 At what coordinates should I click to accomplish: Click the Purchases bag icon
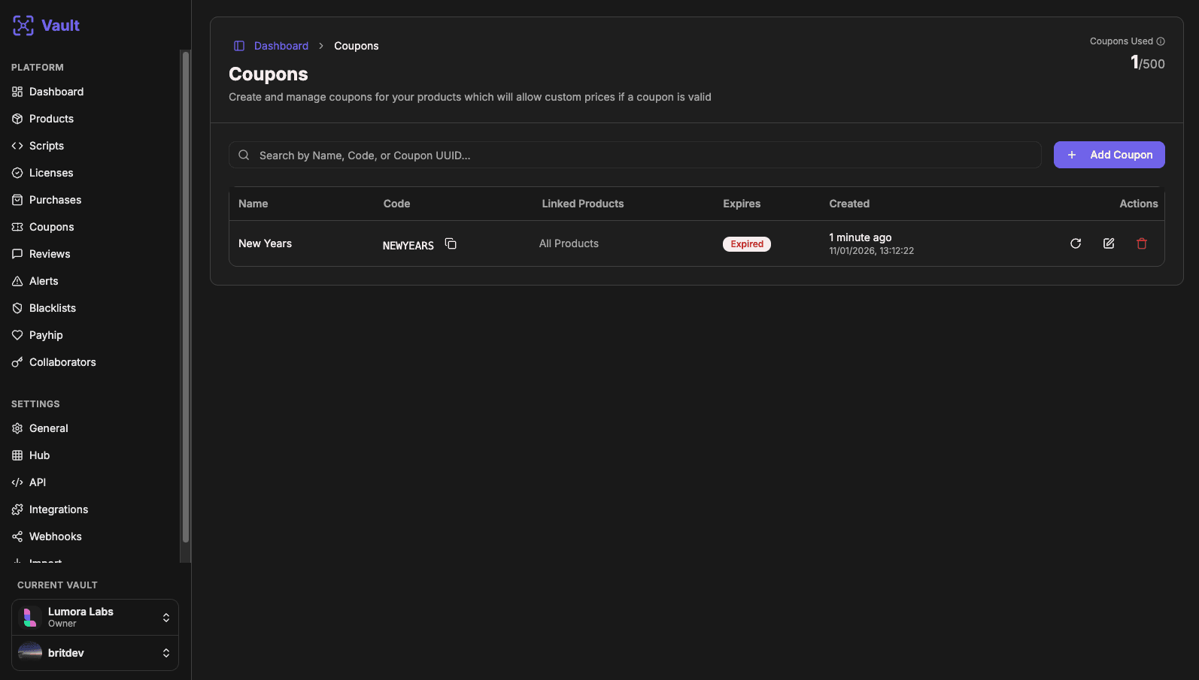click(17, 200)
